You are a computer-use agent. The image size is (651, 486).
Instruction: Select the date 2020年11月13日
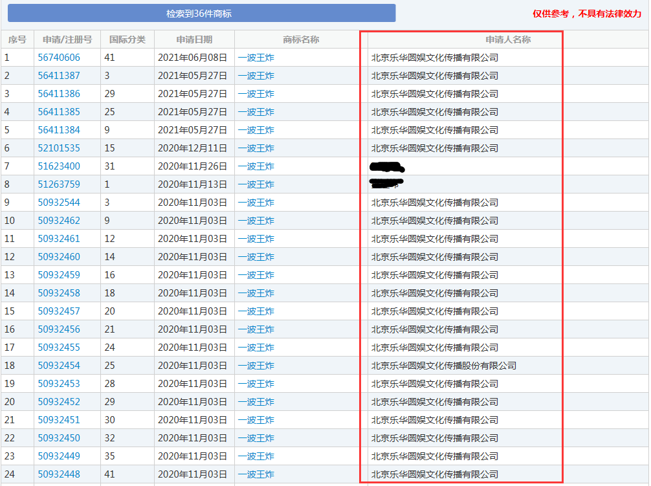pos(193,184)
